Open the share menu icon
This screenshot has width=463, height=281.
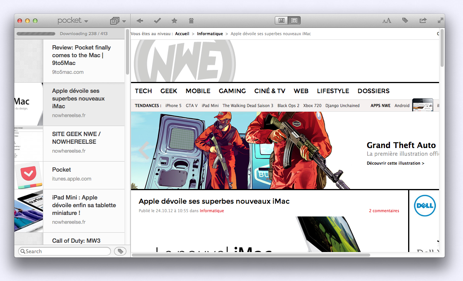click(x=423, y=21)
